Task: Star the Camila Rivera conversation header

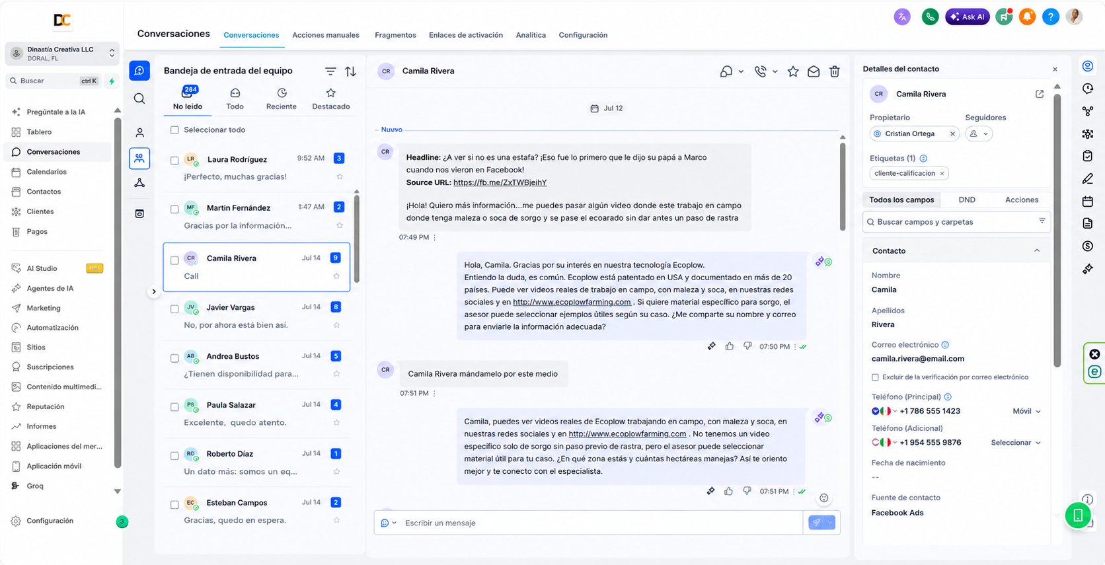Action: point(793,71)
